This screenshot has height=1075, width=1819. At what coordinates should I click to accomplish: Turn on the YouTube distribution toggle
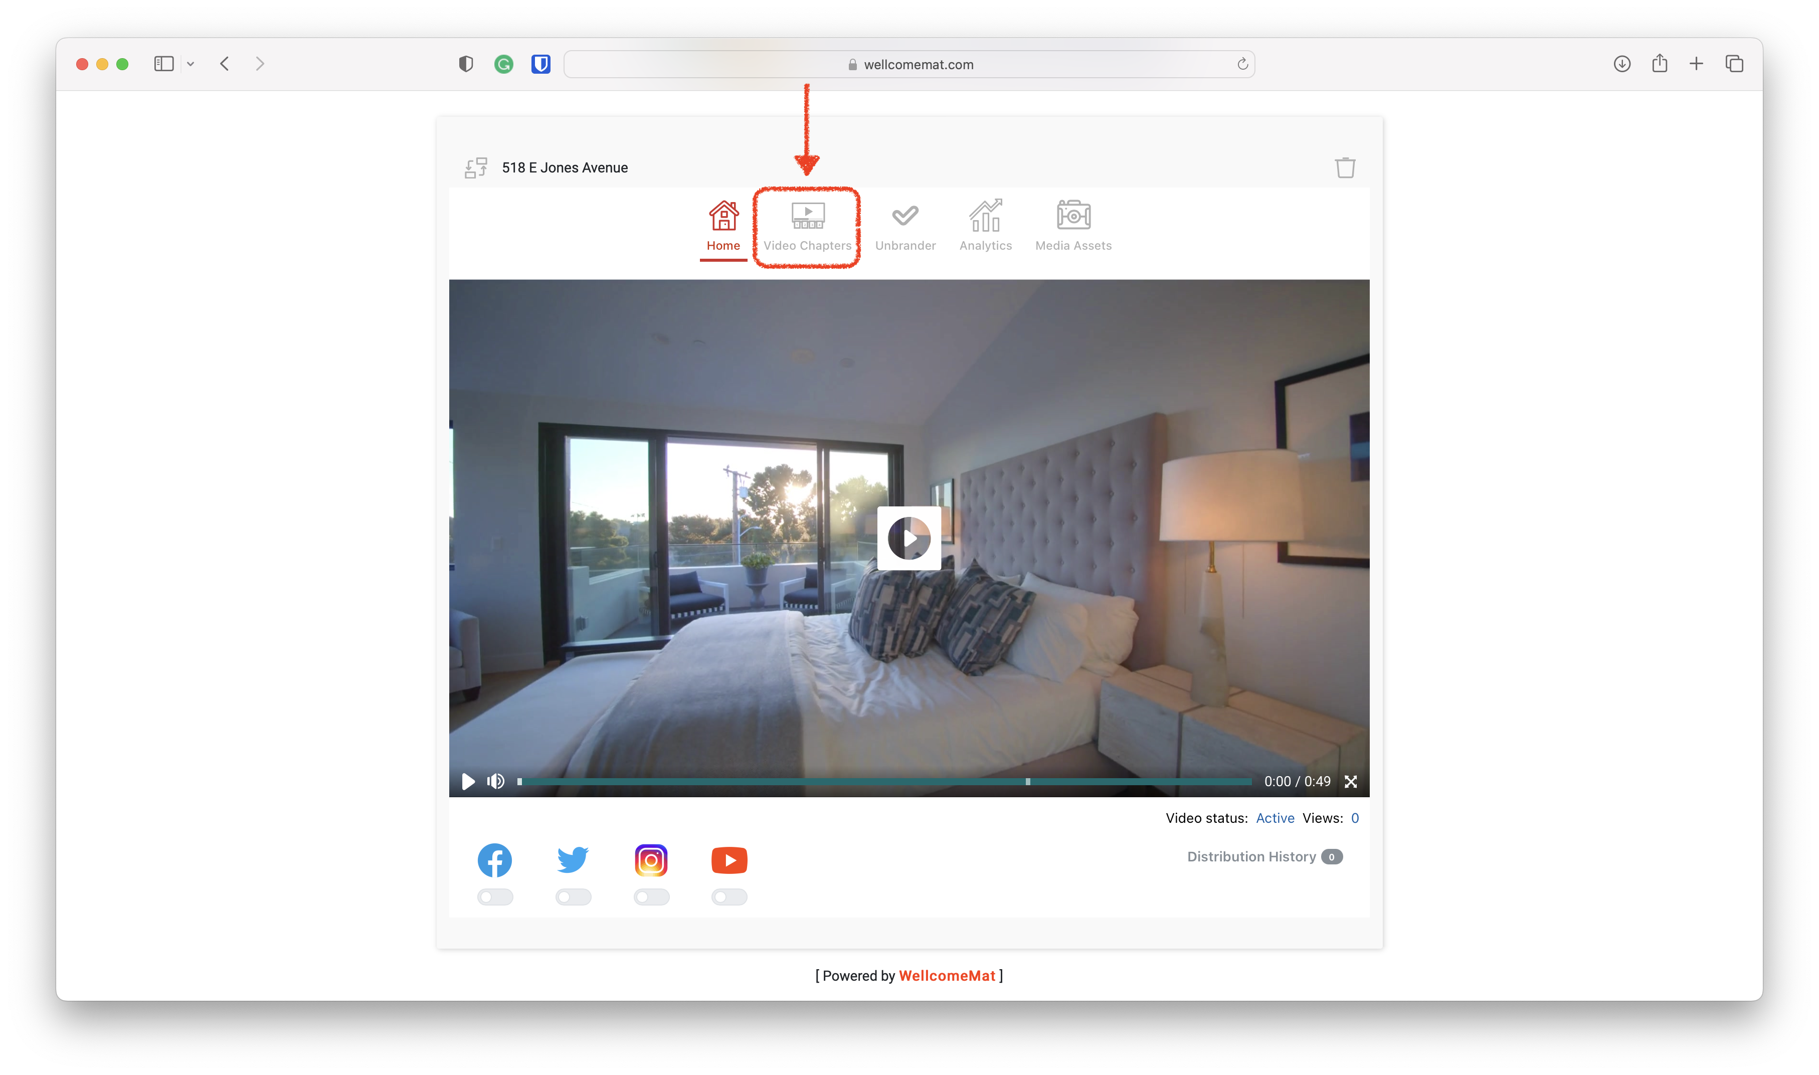[729, 898]
